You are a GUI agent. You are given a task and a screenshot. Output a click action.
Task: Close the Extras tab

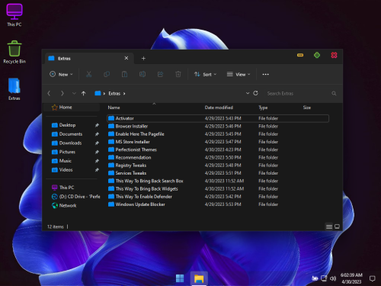(126, 58)
